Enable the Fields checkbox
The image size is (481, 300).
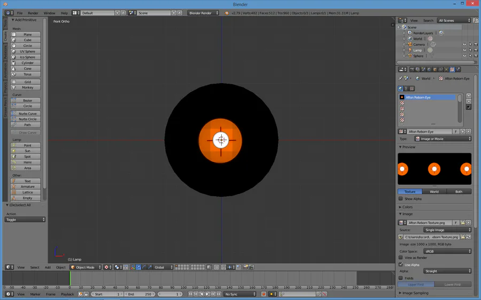401,278
